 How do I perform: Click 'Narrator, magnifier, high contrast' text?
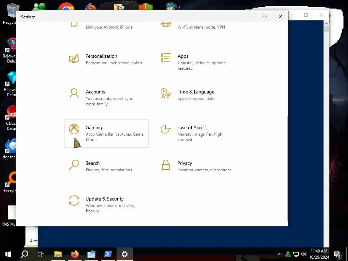pos(200,137)
